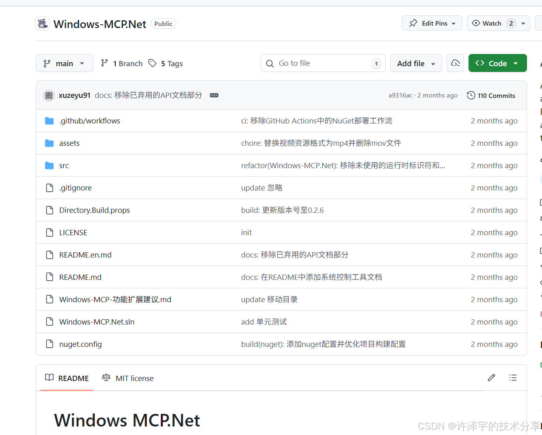Open the Windows-MCP.Net.sln file
The height and width of the screenshot is (435, 542).
(x=97, y=322)
